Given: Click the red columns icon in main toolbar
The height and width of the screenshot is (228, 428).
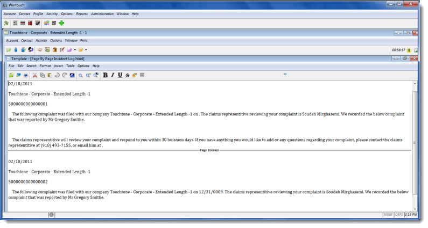Looking at the screenshot, I should point(30,23).
